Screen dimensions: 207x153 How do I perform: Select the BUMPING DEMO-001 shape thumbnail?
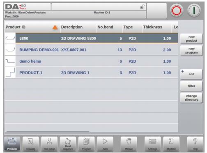(10, 50)
